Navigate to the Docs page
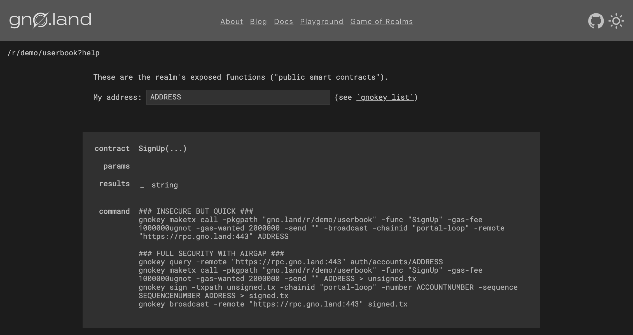Image resolution: width=633 pixels, height=335 pixels. coord(283,22)
